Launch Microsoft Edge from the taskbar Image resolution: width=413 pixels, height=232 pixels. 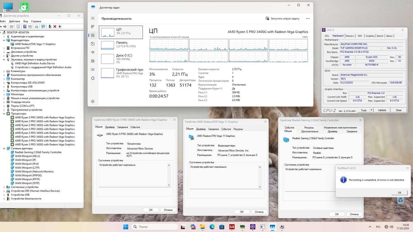212,227
